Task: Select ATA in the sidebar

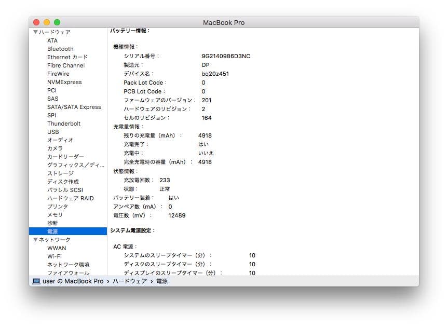Action: pyautogui.click(x=52, y=40)
